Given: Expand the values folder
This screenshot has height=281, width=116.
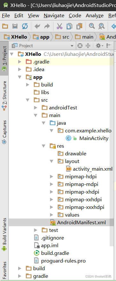Looking at the screenshot, I should 52,215.
